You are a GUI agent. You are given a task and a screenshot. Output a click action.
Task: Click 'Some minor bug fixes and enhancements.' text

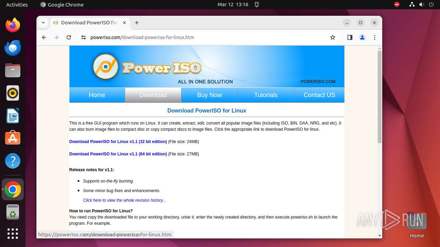[x=121, y=191]
